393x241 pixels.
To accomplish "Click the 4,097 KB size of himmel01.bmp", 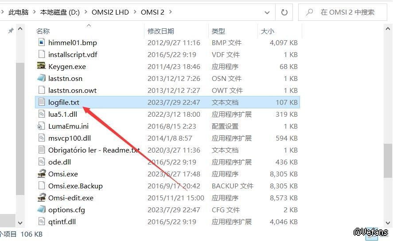I will click(x=284, y=42).
